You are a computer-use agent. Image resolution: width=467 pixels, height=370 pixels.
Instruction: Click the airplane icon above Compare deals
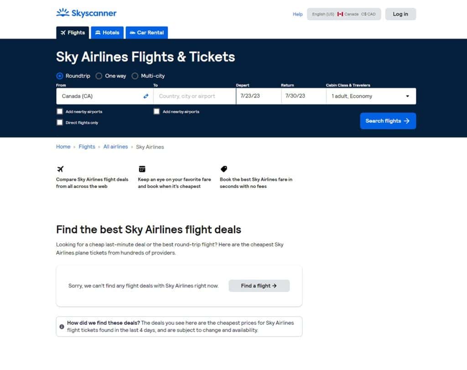(60, 169)
